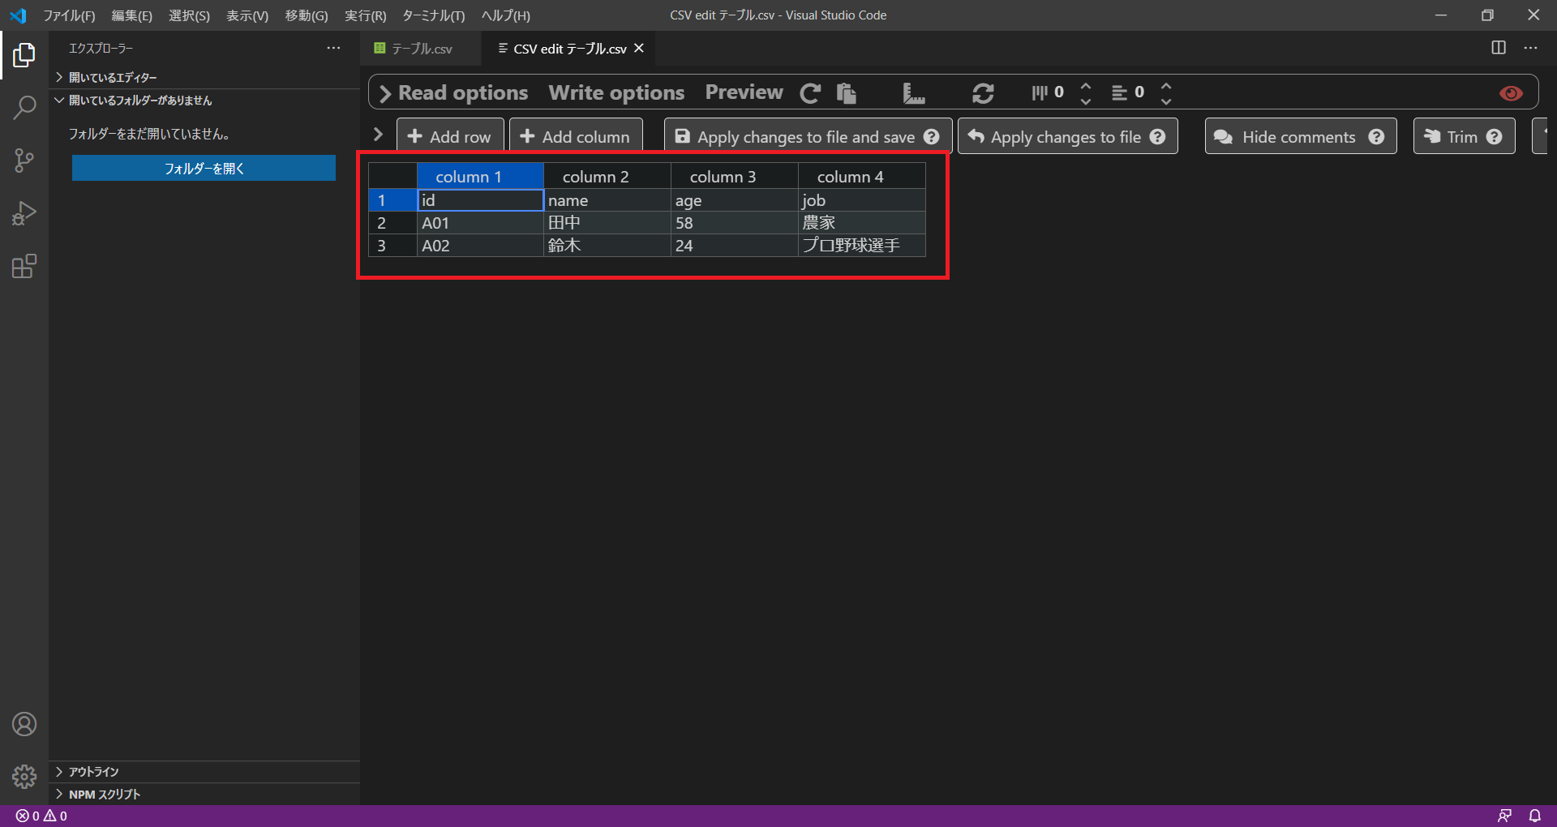1557x827 pixels.
Task: Expand the Write options section
Action: 616,93
